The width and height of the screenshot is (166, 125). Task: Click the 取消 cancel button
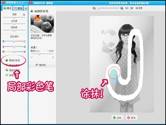[132, 118]
